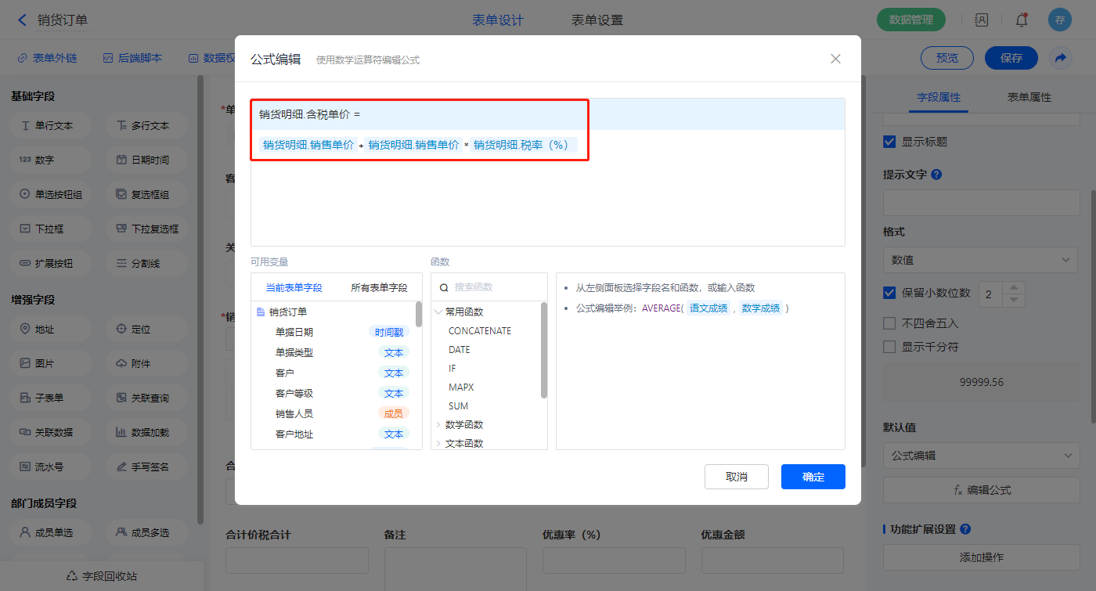Screen dimensions: 1096x591
Task: Click the contacts icon beside 数据管理
Action: point(981,20)
